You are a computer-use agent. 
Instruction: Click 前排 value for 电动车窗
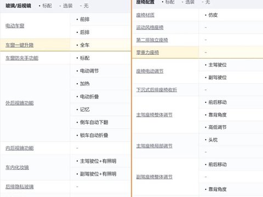85,19
